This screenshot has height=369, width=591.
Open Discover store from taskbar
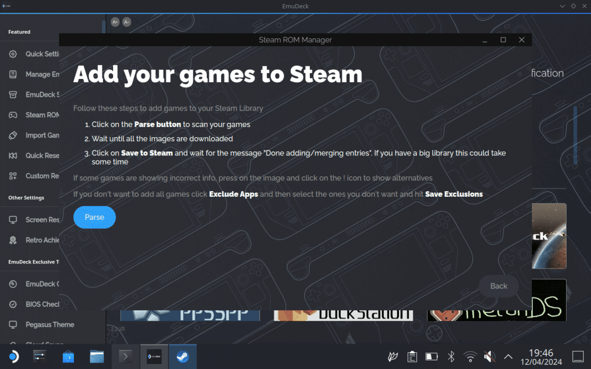coord(68,357)
